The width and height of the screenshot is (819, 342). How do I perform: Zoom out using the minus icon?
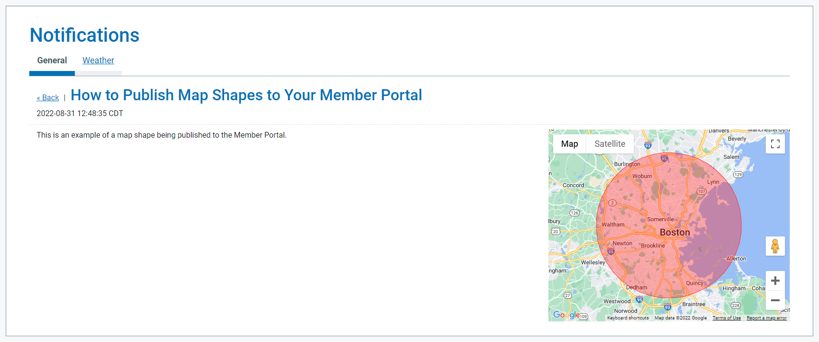775,300
